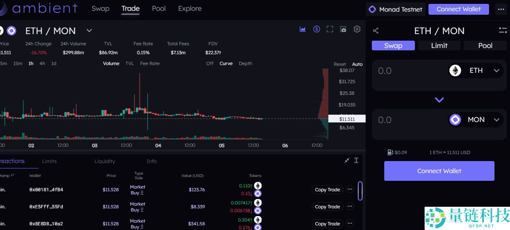Switch to the Limit order tab
Image resolution: width=510 pixels, height=230 pixels.
[x=439, y=46]
